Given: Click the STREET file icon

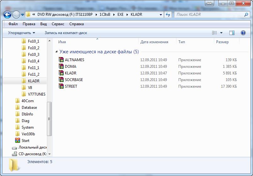Looking at the screenshot, I should [61, 86].
